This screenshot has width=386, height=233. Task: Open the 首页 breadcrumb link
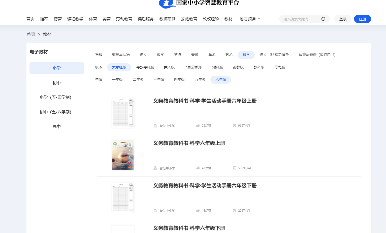(x=31, y=34)
